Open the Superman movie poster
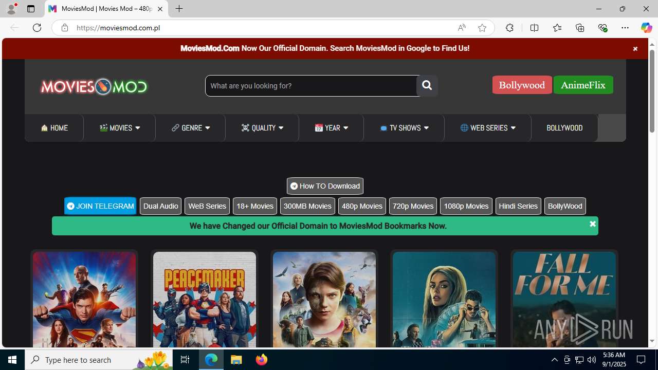This screenshot has width=658, height=370. (84, 300)
